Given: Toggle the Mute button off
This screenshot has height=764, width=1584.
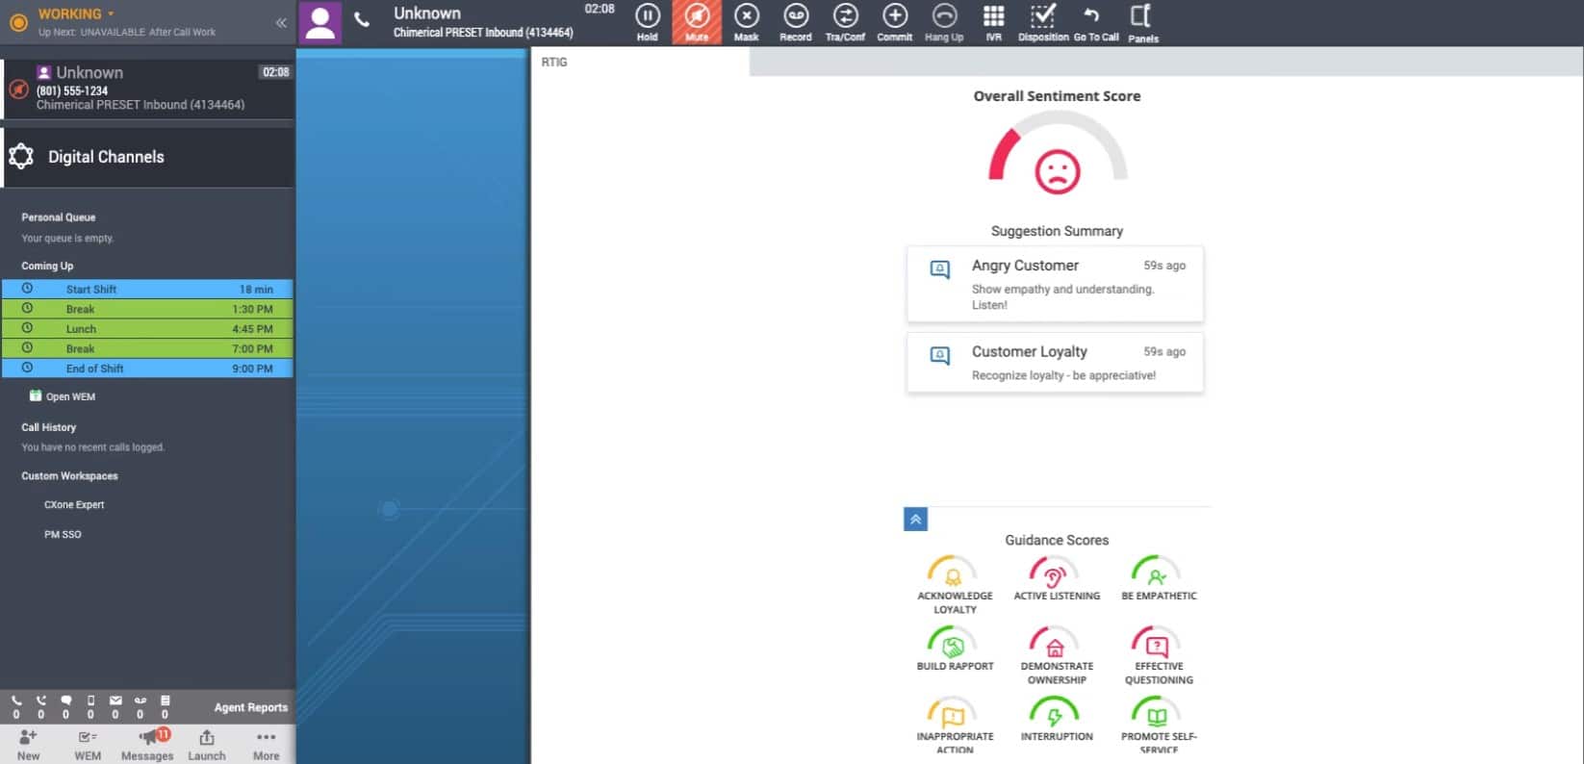Looking at the screenshot, I should (x=697, y=21).
